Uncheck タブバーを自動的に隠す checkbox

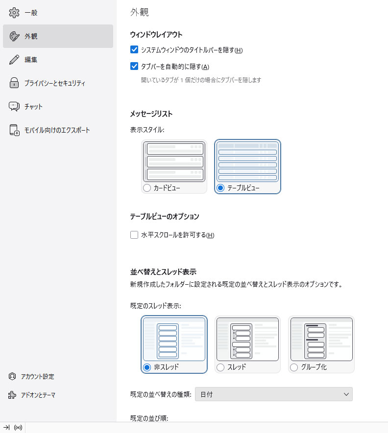click(x=134, y=66)
